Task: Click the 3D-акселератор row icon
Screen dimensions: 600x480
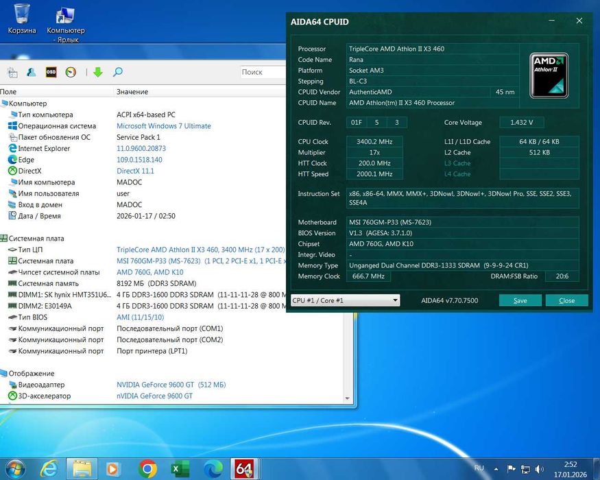Action: coord(12,396)
